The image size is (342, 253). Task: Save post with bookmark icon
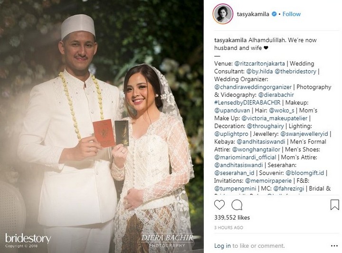pos(334,205)
